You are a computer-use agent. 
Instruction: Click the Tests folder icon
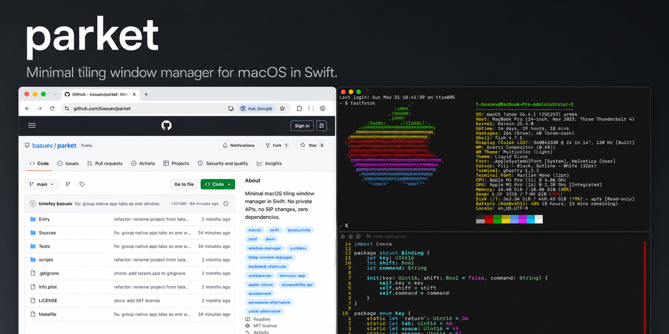pos(33,246)
